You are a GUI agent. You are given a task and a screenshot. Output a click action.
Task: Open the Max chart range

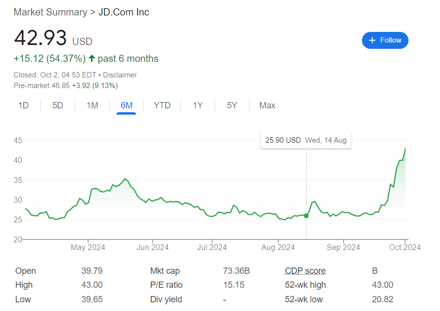coord(267,105)
